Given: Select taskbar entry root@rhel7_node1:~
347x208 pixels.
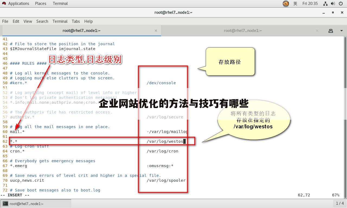Looking at the screenshot, I should coord(36,204).
